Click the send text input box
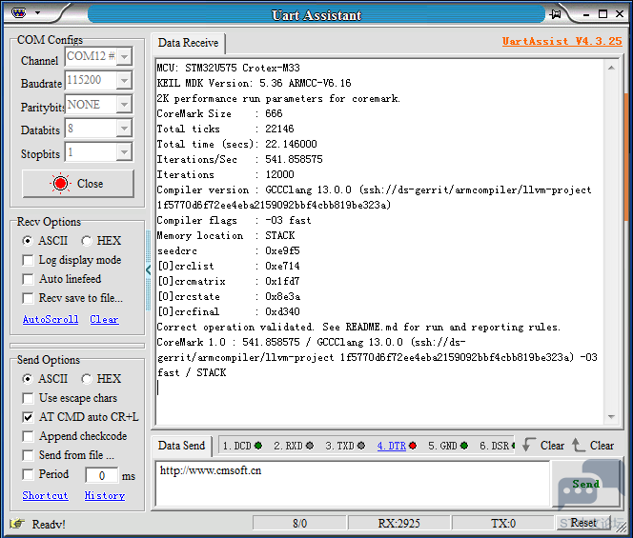The height and width of the screenshot is (538, 633). pos(353,483)
